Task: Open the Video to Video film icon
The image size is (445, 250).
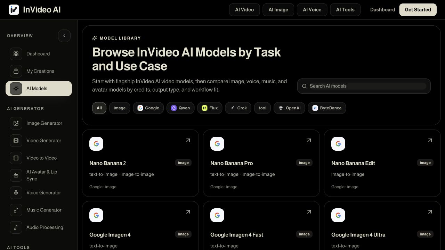Action: click(16, 158)
